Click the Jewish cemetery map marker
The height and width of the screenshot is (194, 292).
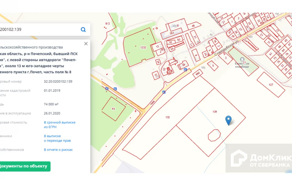[242, 59]
